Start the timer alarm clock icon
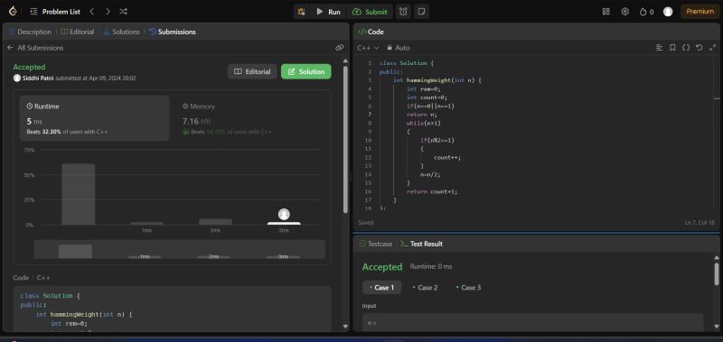Viewport: 723px width, 342px height. [x=403, y=12]
